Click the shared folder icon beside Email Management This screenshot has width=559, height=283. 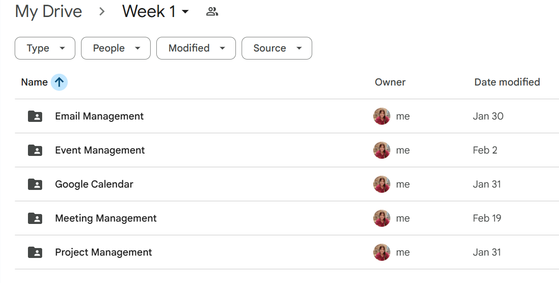coord(35,116)
